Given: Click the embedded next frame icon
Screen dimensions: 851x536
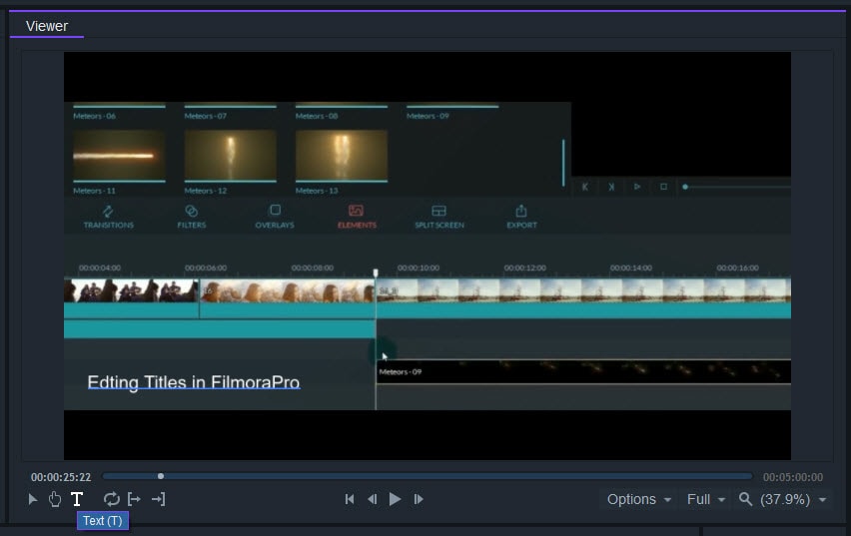Looking at the screenshot, I should (x=611, y=187).
